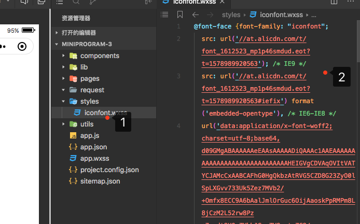Collapse the request folder arrow
This screenshot has width=360, height=224.
[64, 90]
